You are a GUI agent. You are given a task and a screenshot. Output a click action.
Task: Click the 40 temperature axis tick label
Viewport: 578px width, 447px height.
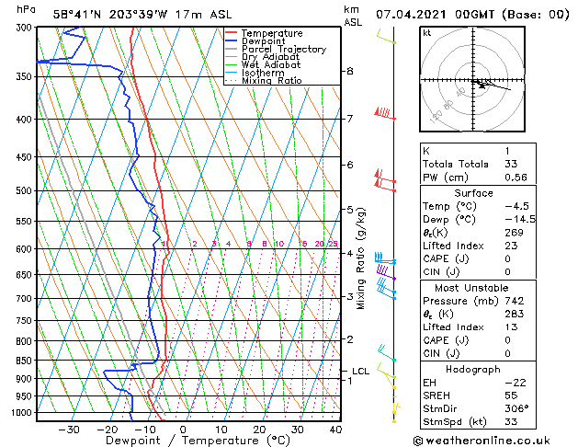(x=335, y=430)
